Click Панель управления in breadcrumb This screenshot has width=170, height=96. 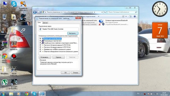tap(54, 12)
